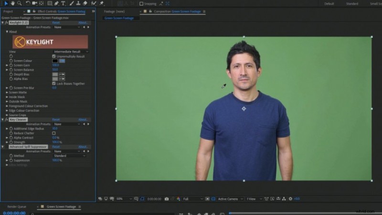Select the Rotation tool
The width and height of the screenshot is (382, 215).
[28, 3]
